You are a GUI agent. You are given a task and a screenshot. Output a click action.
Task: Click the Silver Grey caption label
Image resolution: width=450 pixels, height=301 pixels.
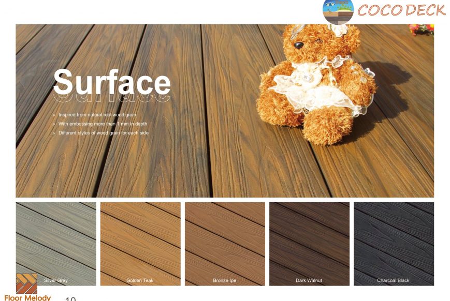(x=56, y=280)
